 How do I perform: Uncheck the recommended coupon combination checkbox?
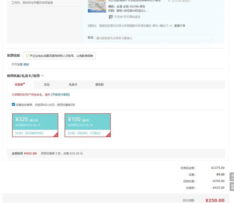(13, 104)
